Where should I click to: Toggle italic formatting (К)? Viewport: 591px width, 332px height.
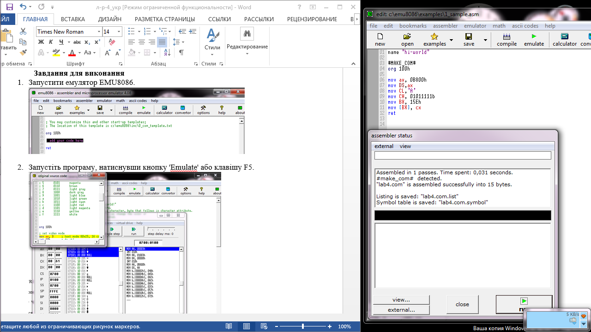(51, 42)
